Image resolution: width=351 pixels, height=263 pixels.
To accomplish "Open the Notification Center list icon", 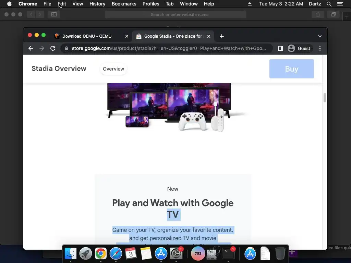I will click(340, 4).
